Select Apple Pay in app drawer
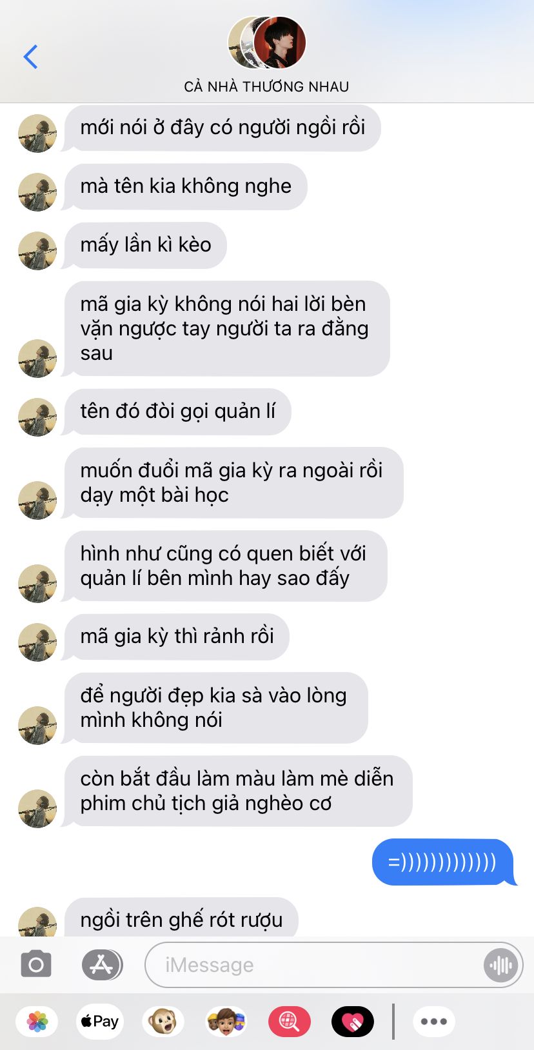The image size is (534, 1050). pos(100,1022)
